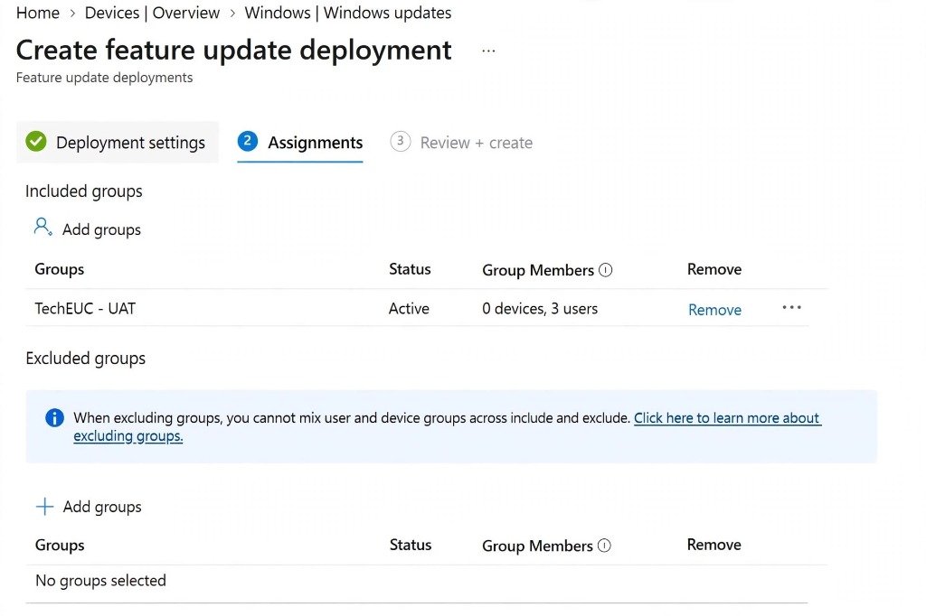Click the Create feature update deployment title
Viewport: 926px width, 616px height.
click(234, 51)
